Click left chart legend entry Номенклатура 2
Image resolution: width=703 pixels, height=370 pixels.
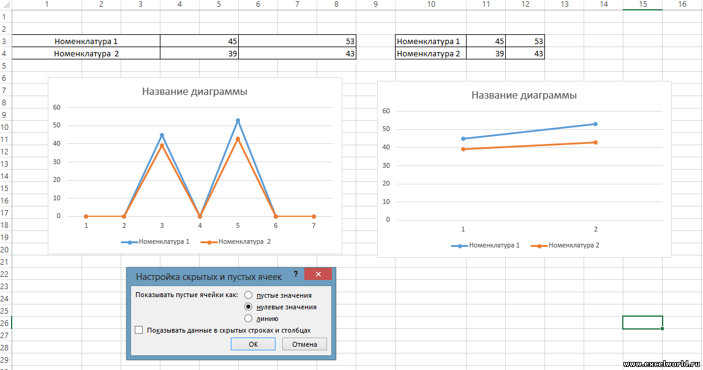point(236,242)
